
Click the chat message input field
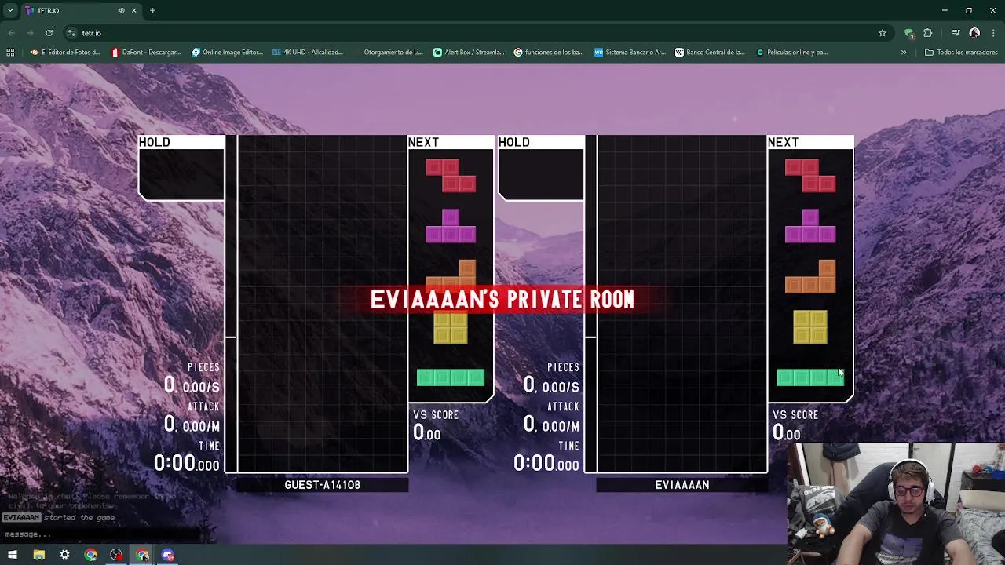(100, 534)
